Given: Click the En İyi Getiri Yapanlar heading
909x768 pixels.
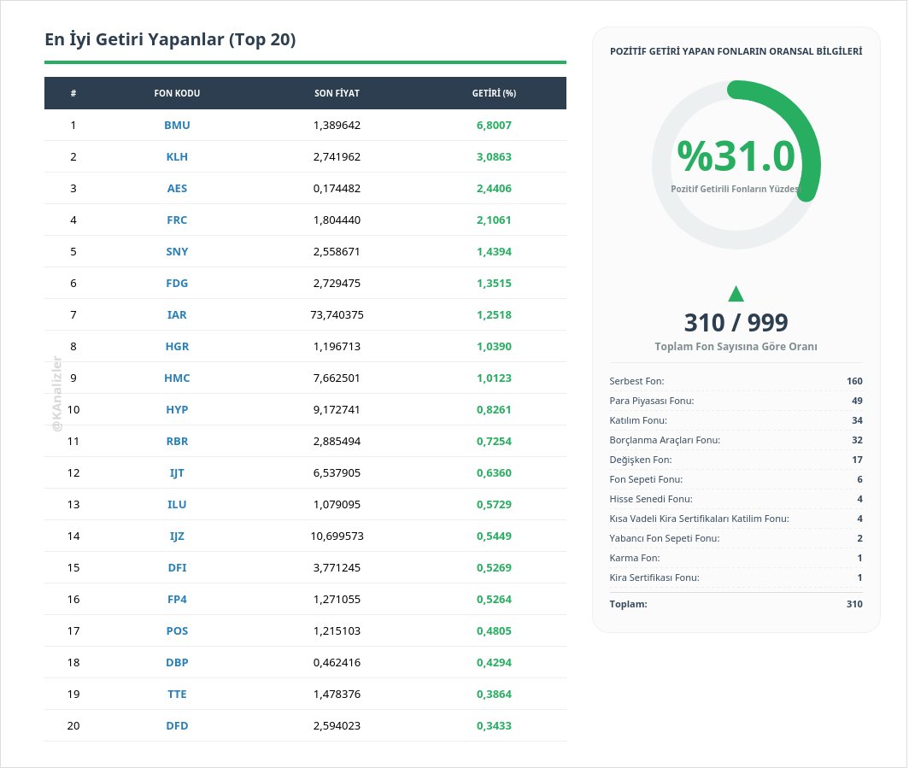Looking at the screenshot, I should (x=171, y=39).
